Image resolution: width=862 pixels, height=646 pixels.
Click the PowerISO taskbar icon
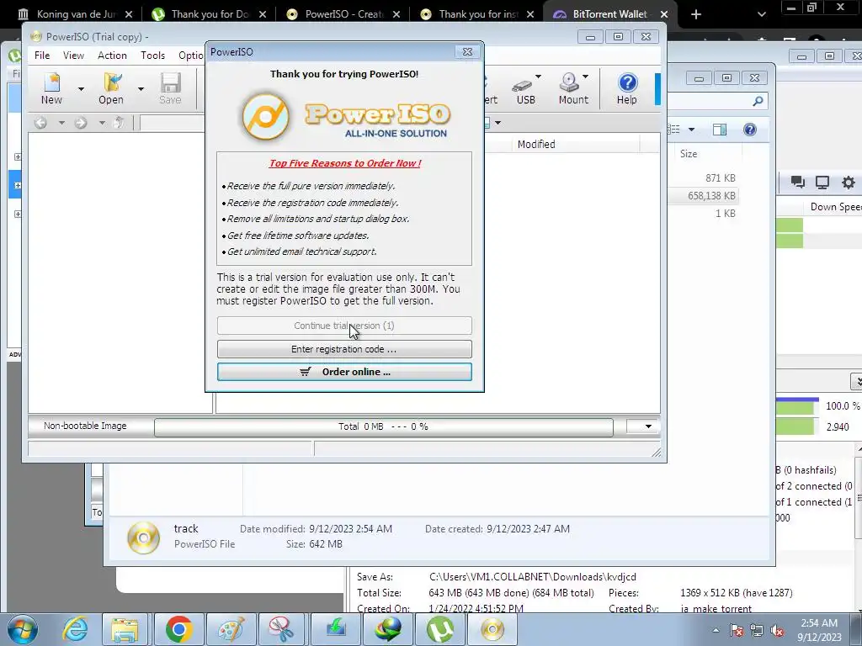pyautogui.click(x=492, y=629)
